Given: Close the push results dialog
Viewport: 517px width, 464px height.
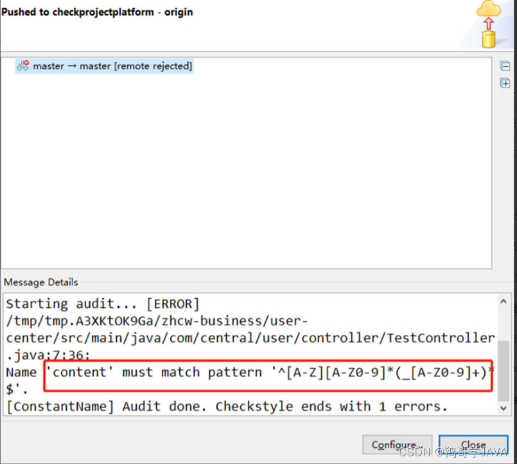Looking at the screenshot, I should click(473, 444).
